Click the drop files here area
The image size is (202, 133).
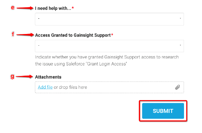(109, 87)
